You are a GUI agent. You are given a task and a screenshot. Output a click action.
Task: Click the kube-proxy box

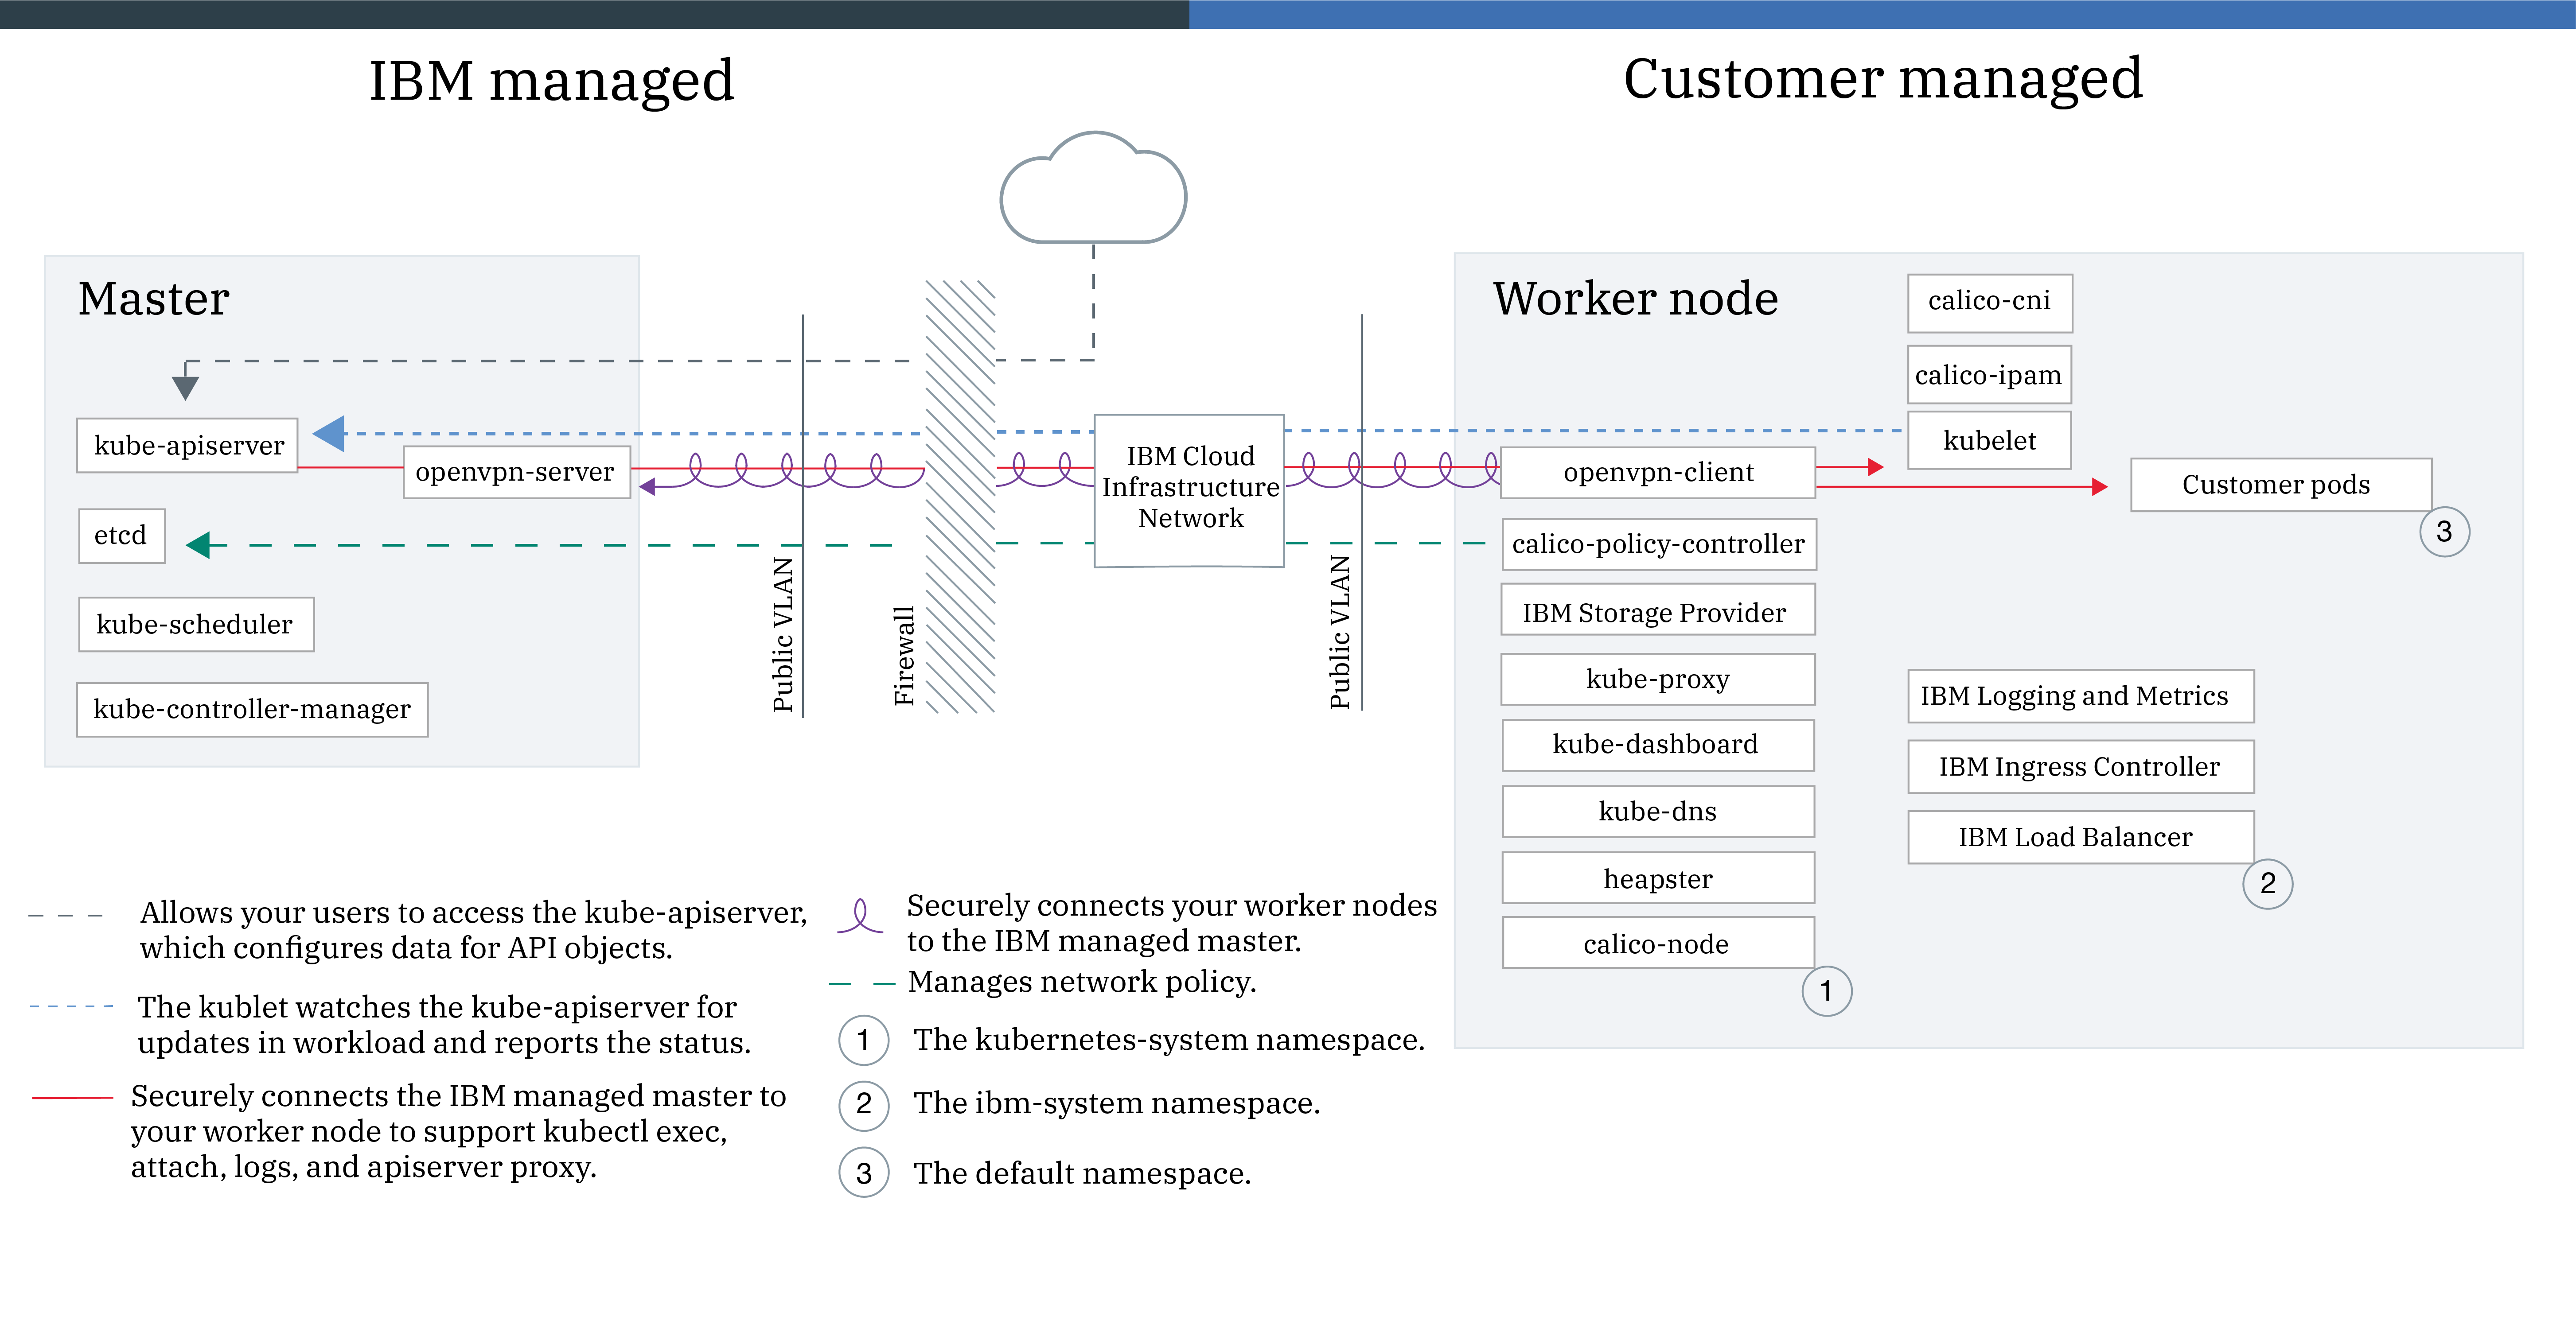[1658, 680]
